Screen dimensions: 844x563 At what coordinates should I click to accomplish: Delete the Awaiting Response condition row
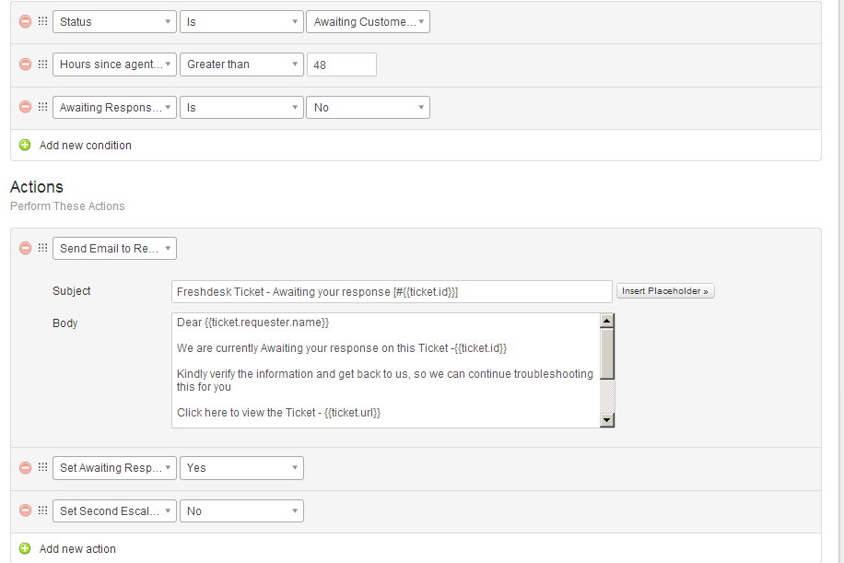(25, 108)
